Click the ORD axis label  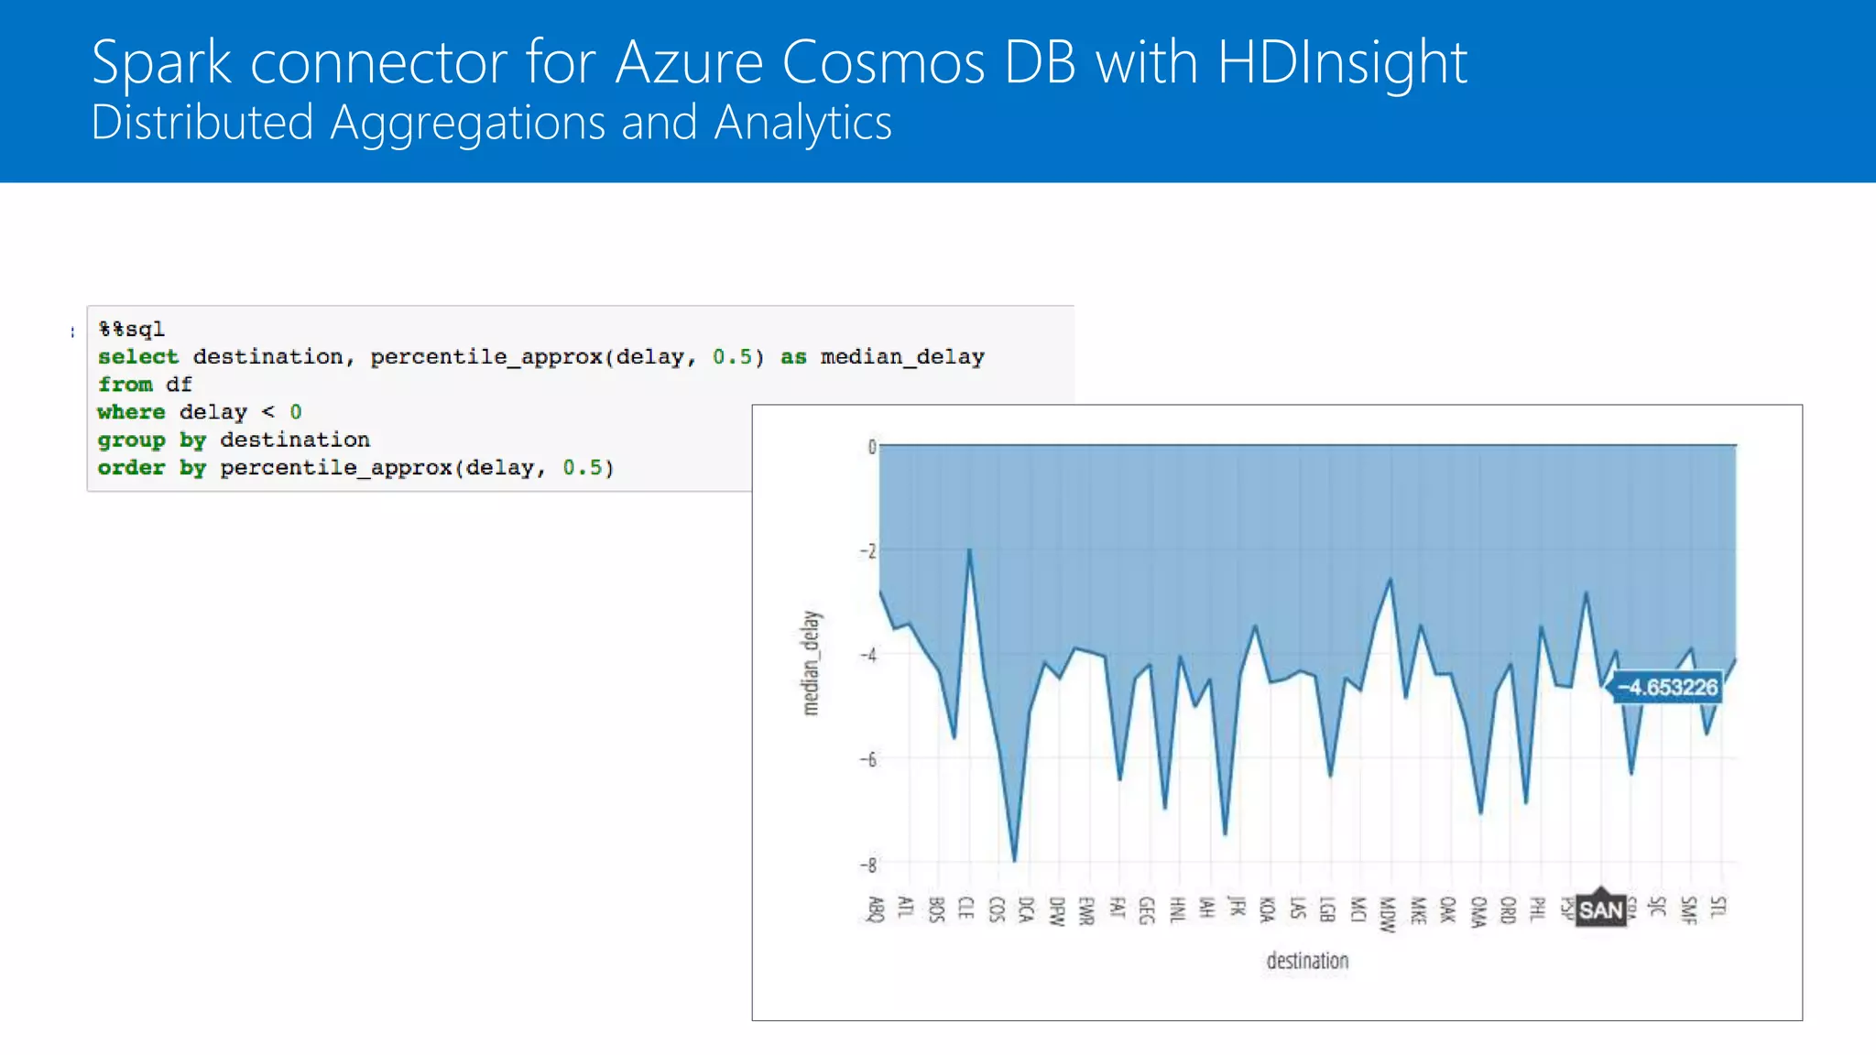[1508, 909]
